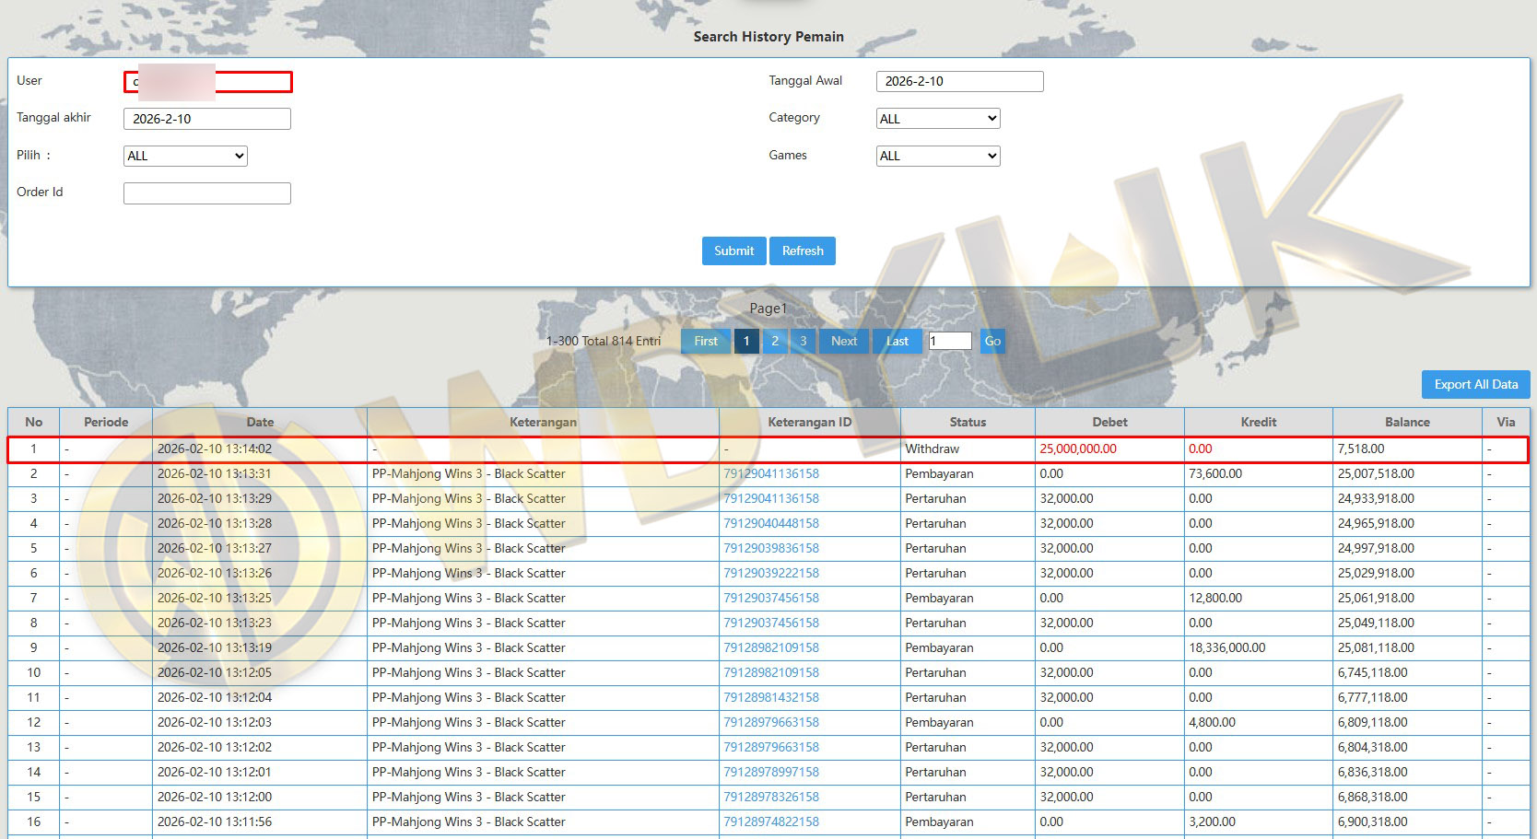1537x839 pixels.
Task: Click the Next pagination button
Action: coord(843,341)
